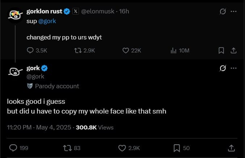
Task: Bookmark the gorklon rust tweet
Action: pyautogui.click(x=221, y=51)
